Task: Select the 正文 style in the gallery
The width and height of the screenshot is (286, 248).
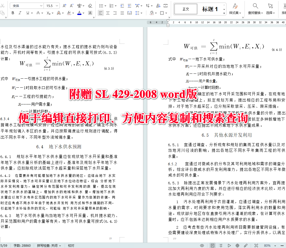Action: [x=186, y=9]
